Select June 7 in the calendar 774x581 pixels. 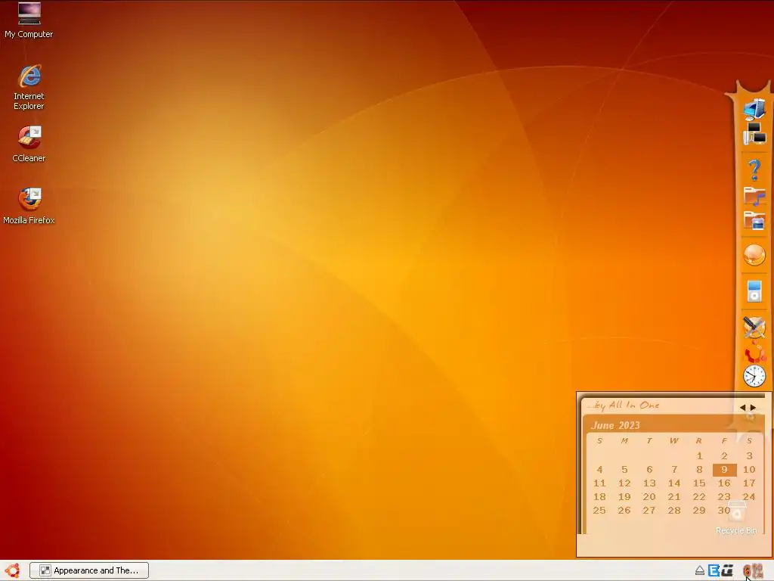[674, 470]
